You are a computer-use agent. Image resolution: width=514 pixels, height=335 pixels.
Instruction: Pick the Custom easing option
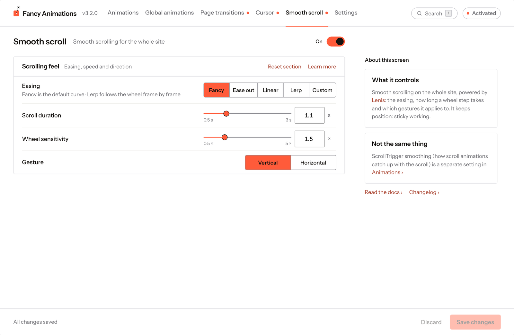tap(322, 90)
